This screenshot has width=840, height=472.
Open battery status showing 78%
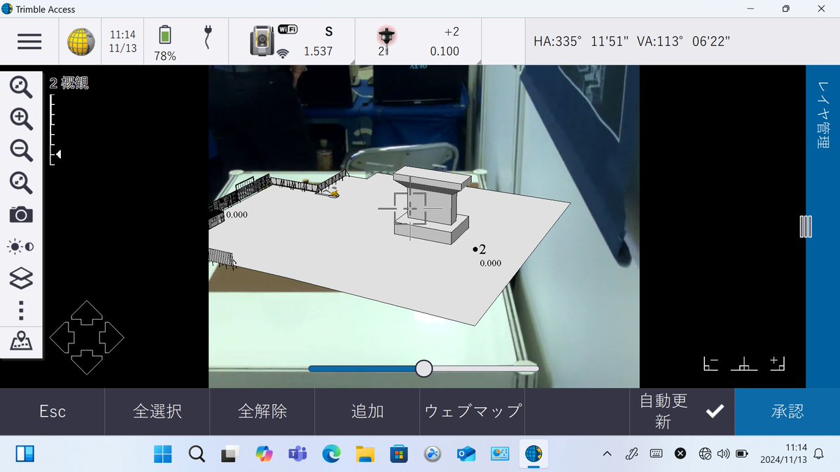pos(165,42)
